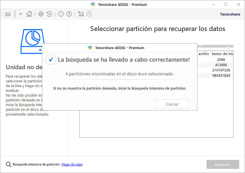The image size is (245, 173).
Task: Click the user account icon
Action: [x=89, y=14]
